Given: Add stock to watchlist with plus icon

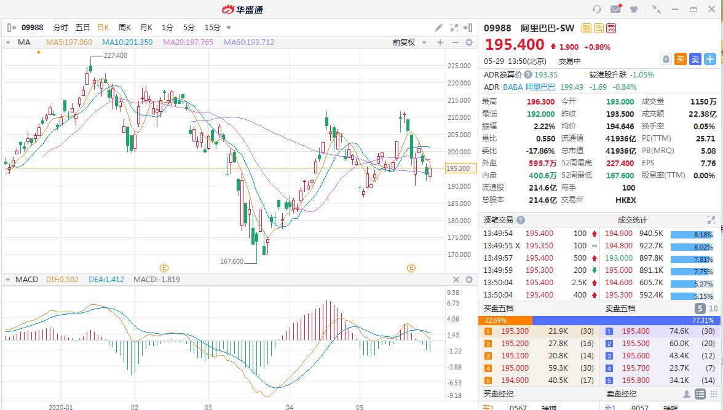Looking at the screenshot, I should point(710,59).
